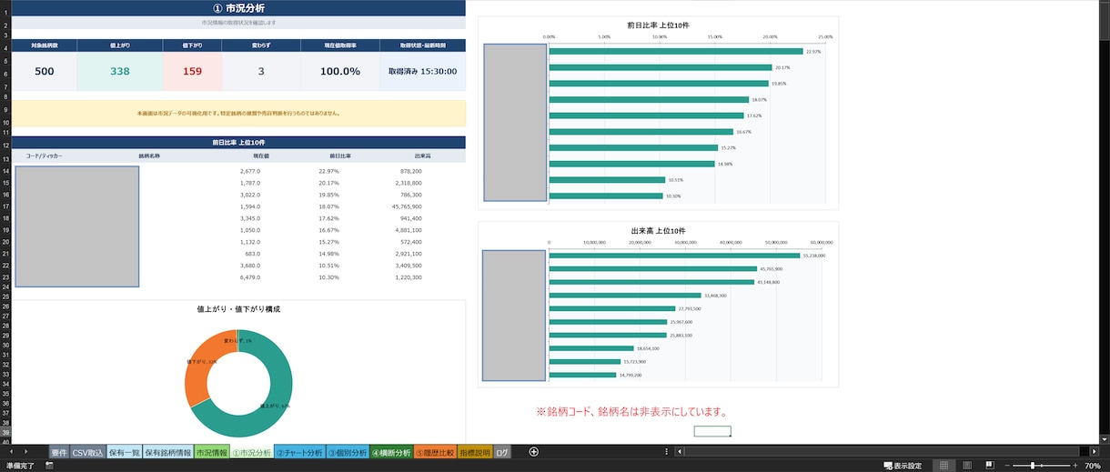Click the sheet tab scroll-left arrow
Image resolution: width=1110 pixels, height=472 pixels.
[x=12, y=452]
